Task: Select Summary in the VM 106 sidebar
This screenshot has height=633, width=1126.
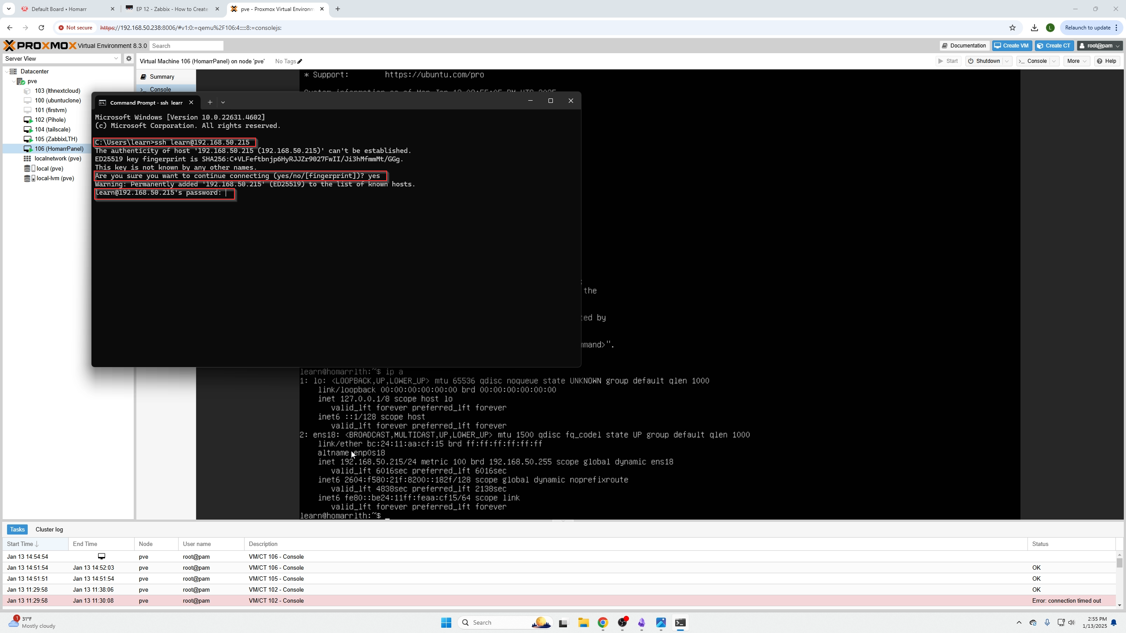Action: (x=161, y=76)
